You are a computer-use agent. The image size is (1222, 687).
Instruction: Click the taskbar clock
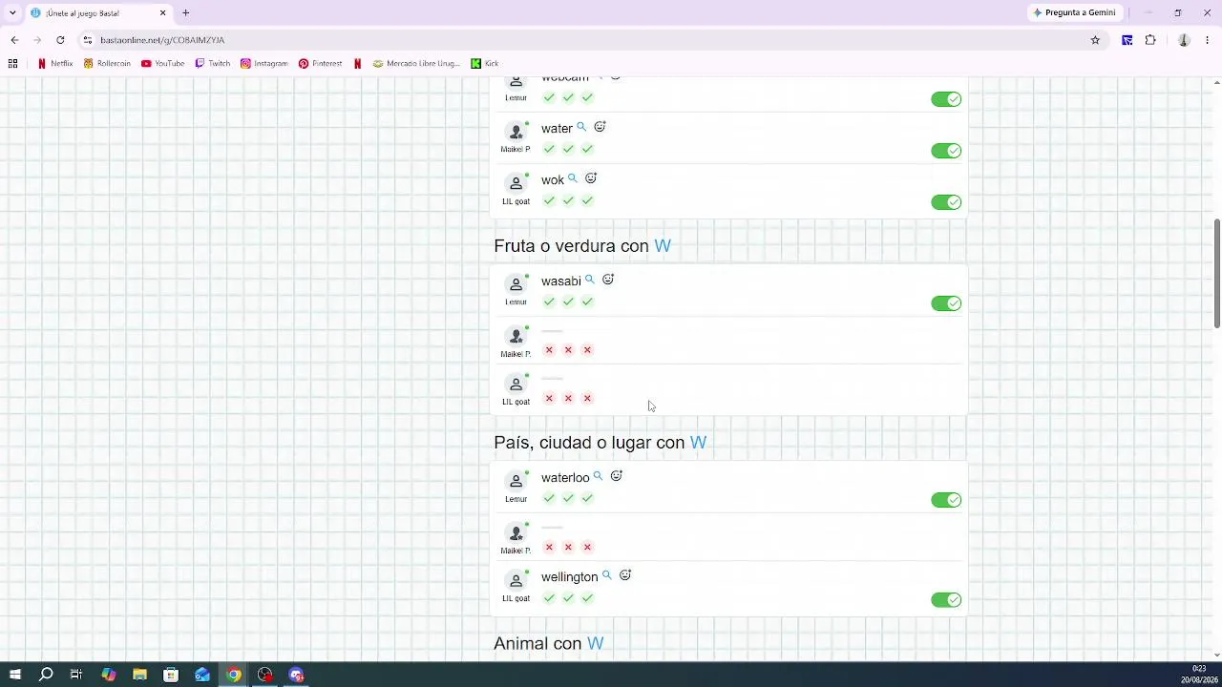pos(1198,675)
